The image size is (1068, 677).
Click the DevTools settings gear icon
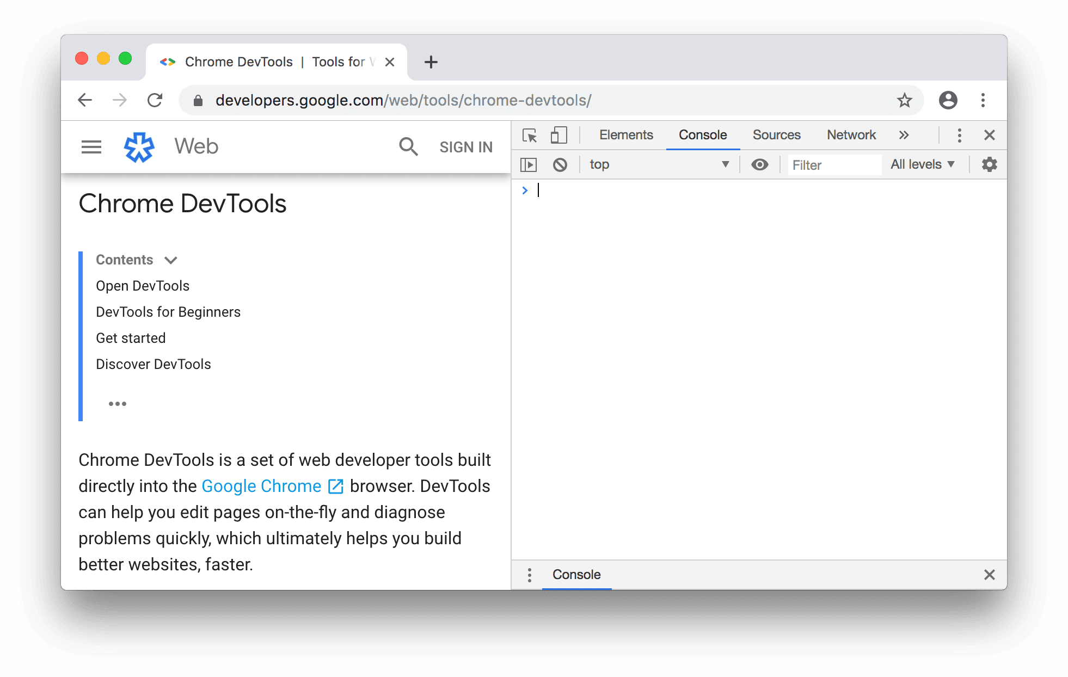[989, 163]
